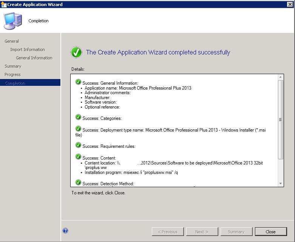The image size is (295, 242).
Task: Click the computer icon in the wizard header
Action: tap(13, 21)
